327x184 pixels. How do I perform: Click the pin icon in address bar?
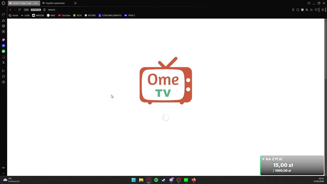point(293,10)
